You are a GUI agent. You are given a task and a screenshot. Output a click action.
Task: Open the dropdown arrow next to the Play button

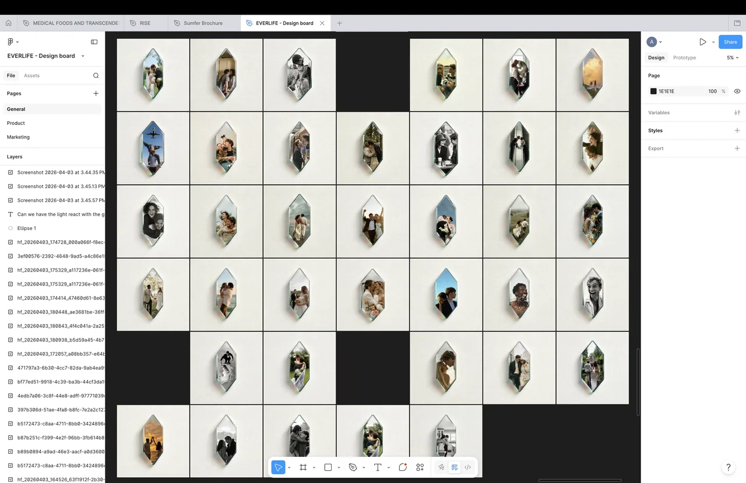[713, 42]
